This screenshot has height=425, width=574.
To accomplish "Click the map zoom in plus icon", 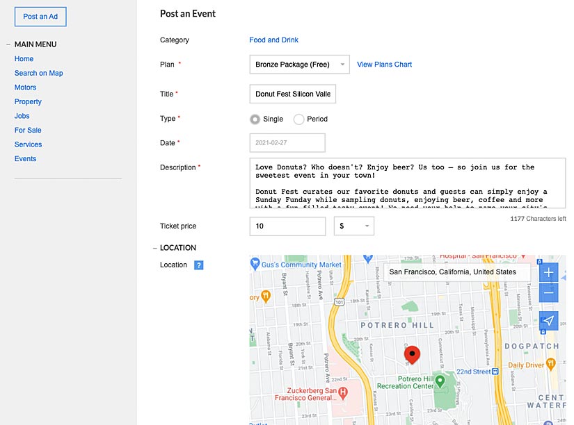I will click(548, 272).
